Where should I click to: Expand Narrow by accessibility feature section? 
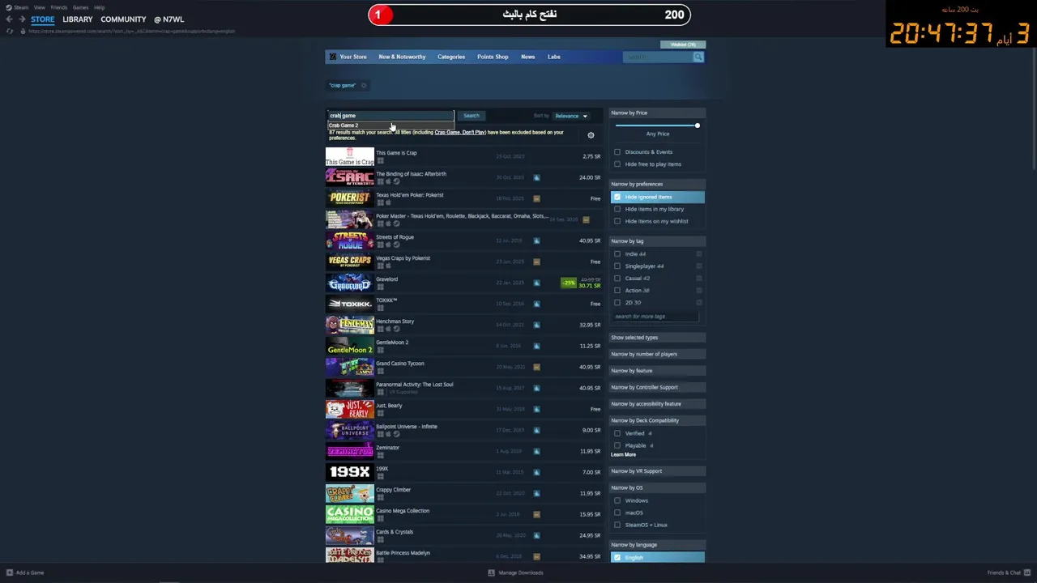pos(657,404)
